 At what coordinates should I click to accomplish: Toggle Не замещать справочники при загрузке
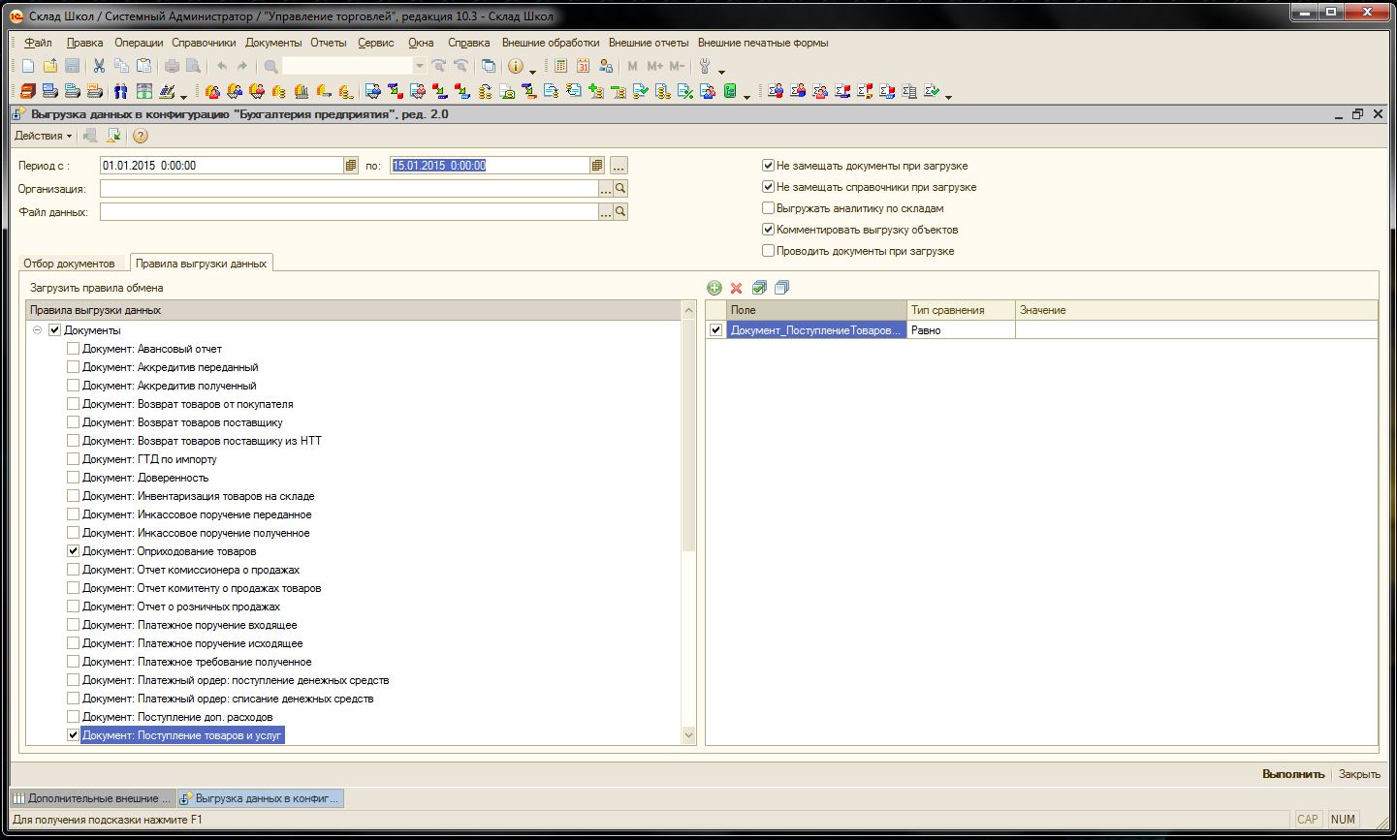click(x=769, y=187)
